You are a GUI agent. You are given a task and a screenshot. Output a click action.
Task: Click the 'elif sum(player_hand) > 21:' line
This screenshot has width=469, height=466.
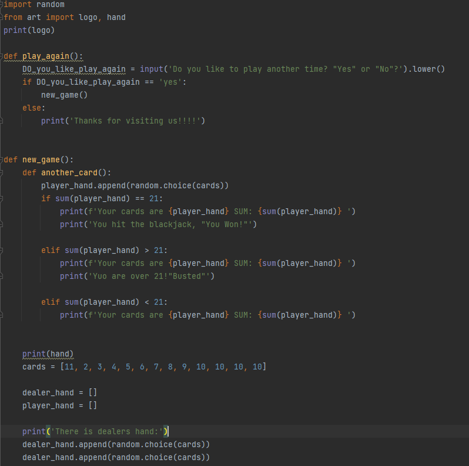tap(105, 251)
